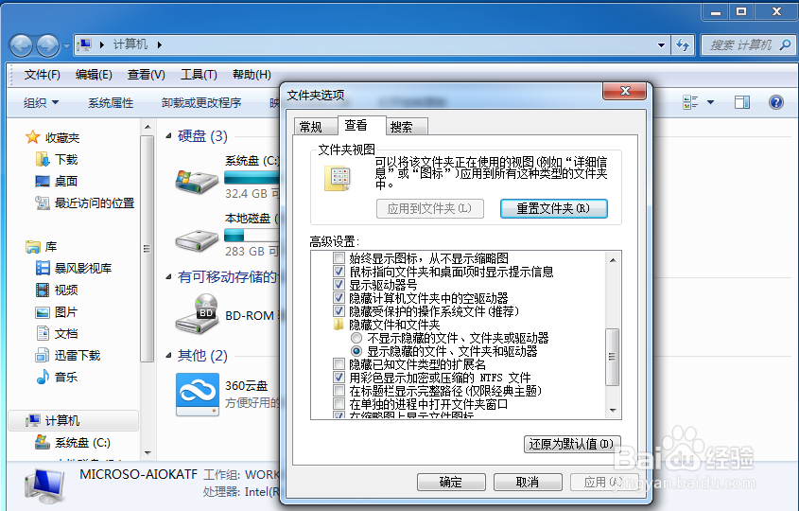Viewport: 799px width, 511px height.
Task: Switch to the 搜索 tab
Action: pos(407,127)
